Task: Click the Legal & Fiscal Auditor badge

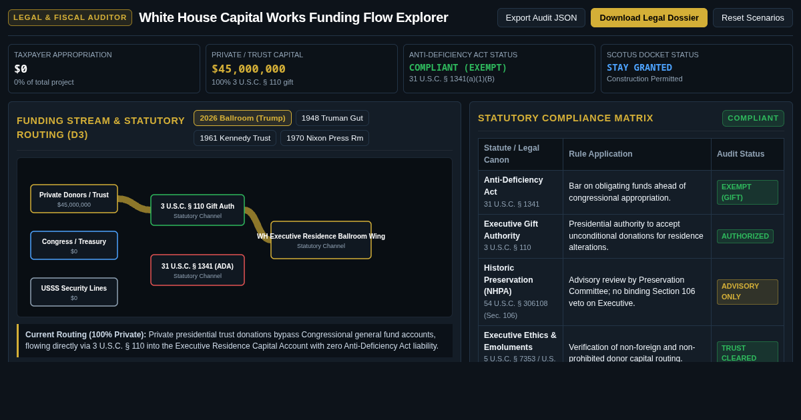Action: [x=70, y=17]
